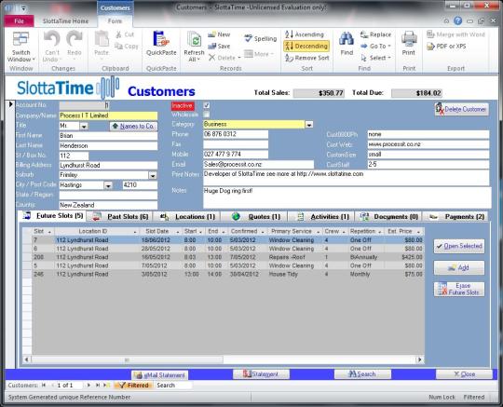Image resolution: width=503 pixels, height=407 pixels.
Task: Toggle the Descending sort button
Action: coord(306,47)
